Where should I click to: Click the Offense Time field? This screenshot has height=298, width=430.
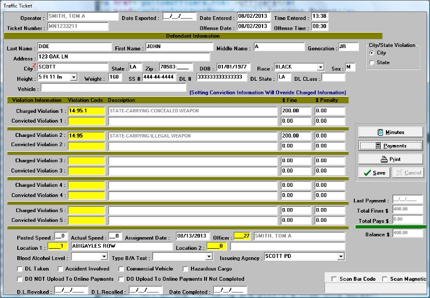tap(320, 26)
